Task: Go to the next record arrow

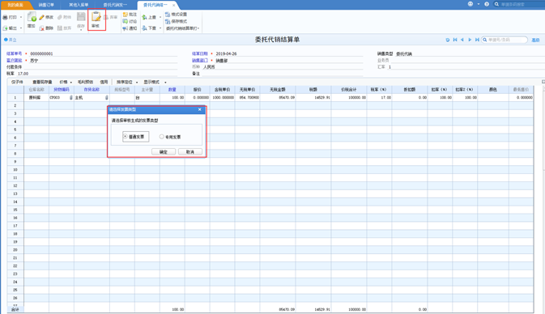Action: [470, 40]
